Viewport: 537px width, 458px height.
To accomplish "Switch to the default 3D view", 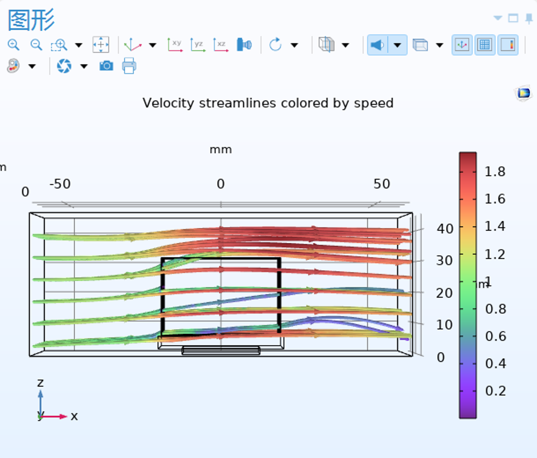I will [132, 45].
